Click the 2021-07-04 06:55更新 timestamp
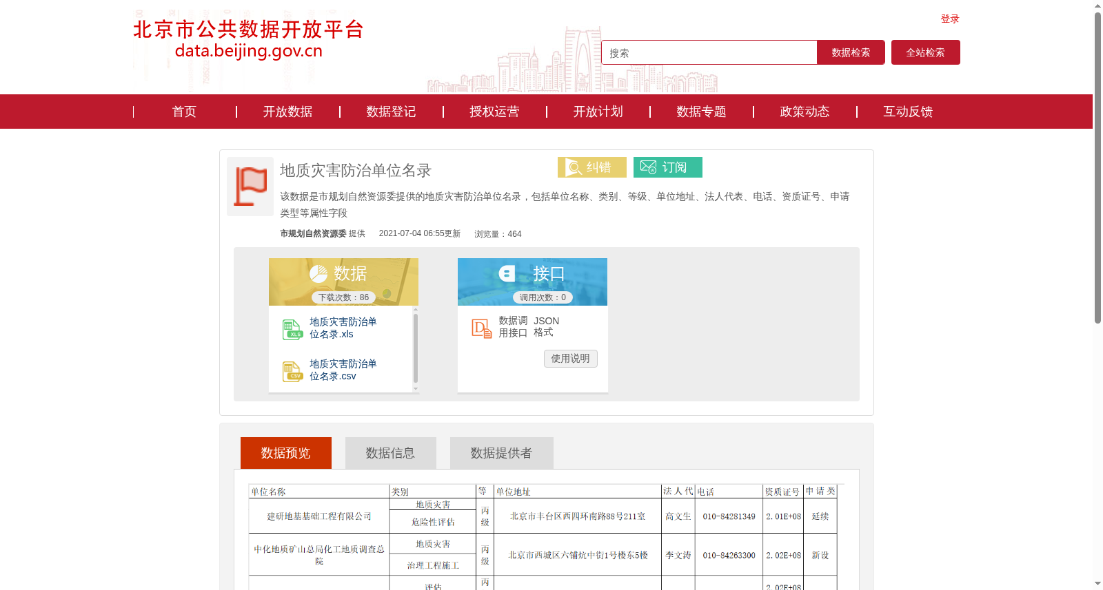1103x590 pixels. tap(420, 233)
